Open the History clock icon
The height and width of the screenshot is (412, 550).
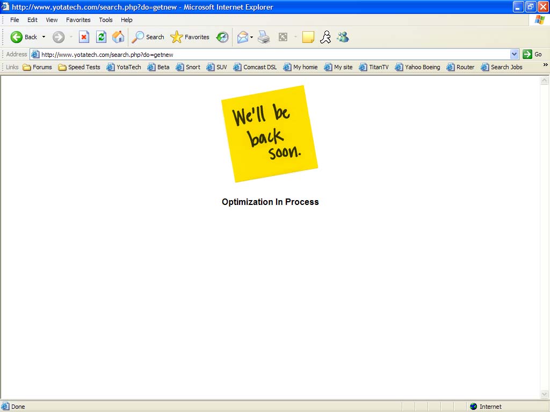pyautogui.click(x=222, y=37)
